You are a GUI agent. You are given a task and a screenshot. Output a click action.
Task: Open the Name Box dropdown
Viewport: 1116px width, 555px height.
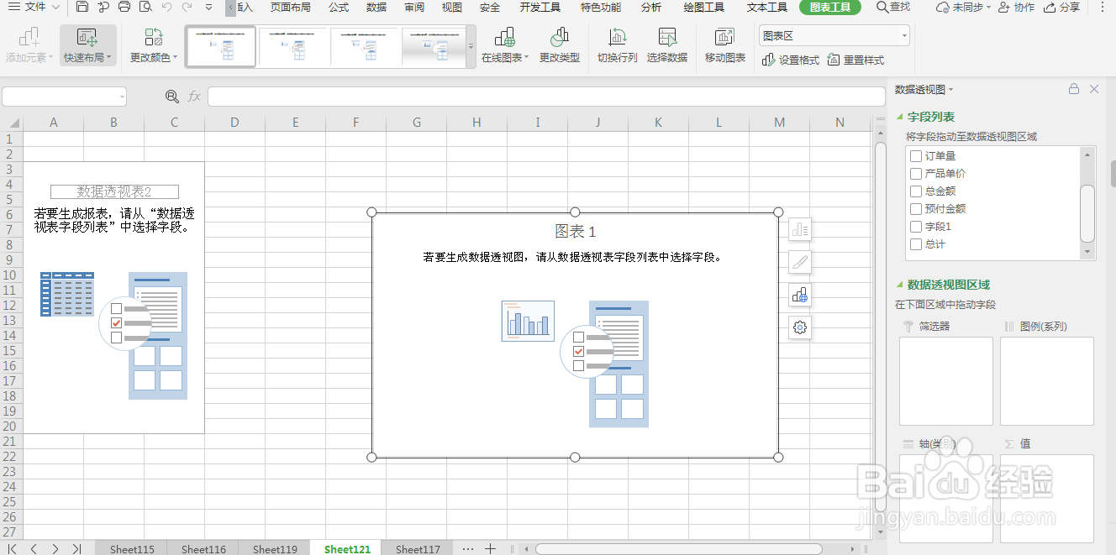[122, 97]
